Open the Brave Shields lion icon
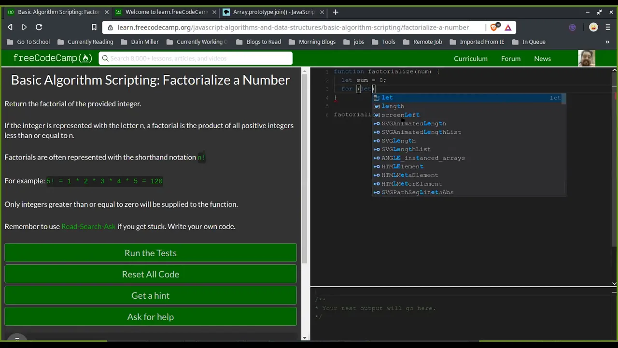This screenshot has height=348, width=618. [494, 28]
